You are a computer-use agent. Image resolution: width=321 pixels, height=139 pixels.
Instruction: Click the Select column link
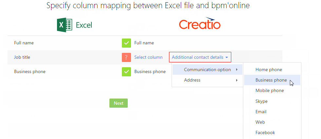point(148,57)
